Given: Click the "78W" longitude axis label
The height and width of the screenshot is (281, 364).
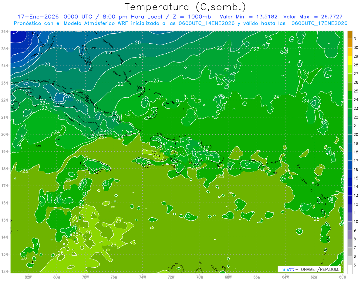Looking at the screenshot, I should coord(85,277).
